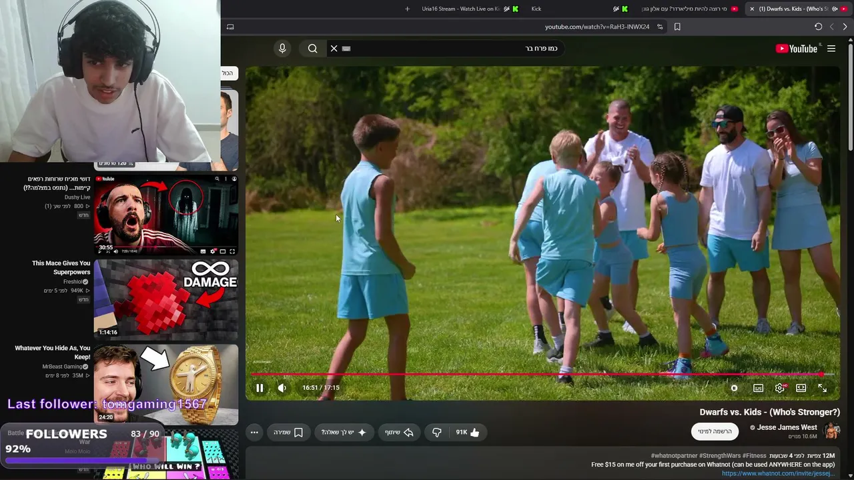This screenshot has width=854, height=480.
Task: Open a new browser tab
Action: (407, 9)
